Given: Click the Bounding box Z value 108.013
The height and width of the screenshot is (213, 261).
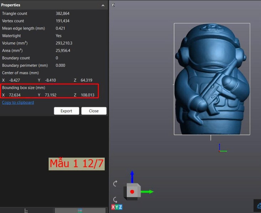Looking at the screenshot, I should click(x=88, y=95).
